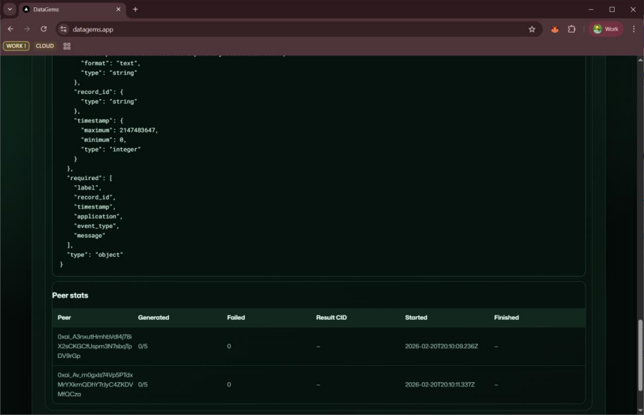The height and width of the screenshot is (415, 644).
Task: Click the reload page icon
Action: pos(44,31)
